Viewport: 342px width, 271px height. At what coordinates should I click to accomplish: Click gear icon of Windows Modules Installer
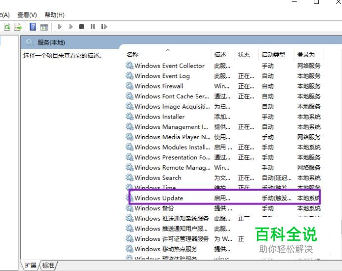click(x=129, y=147)
